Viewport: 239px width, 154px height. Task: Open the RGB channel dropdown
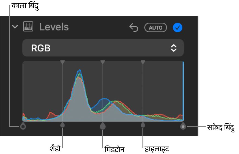tap(103, 48)
